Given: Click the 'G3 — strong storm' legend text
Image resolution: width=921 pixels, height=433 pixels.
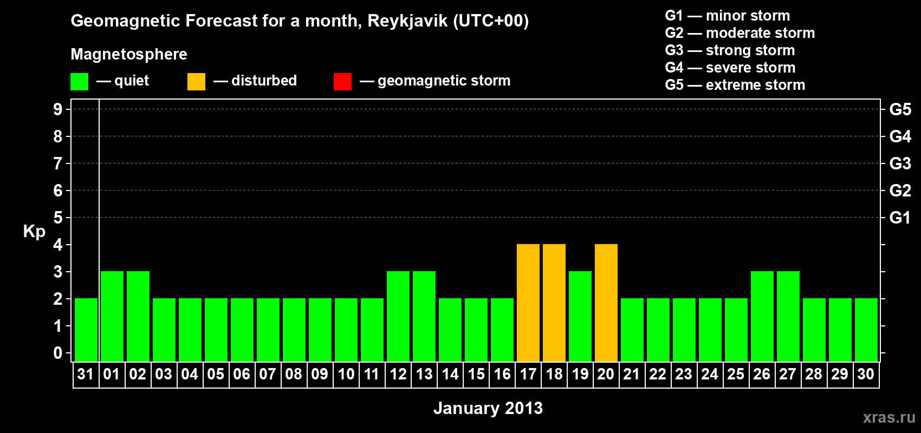Looking at the screenshot, I should pos(730,50).
